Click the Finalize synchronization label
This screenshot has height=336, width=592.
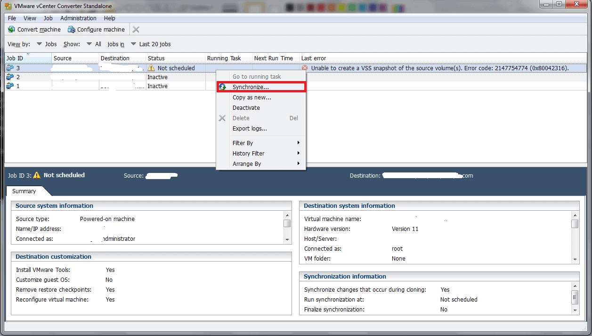pyautogui.click(x=334, y=309)
